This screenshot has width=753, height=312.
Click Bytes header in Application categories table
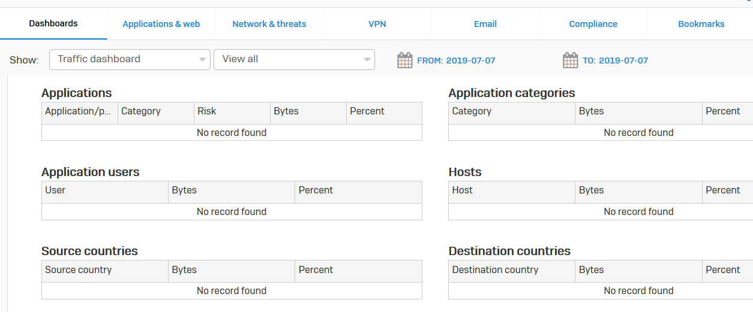(591, 111)
